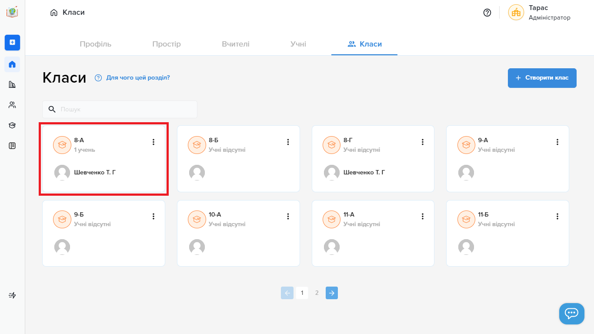Click the 11-Б class cap icon
The height and width of the screenshot is (334, 594).
[x=466, y=219]
